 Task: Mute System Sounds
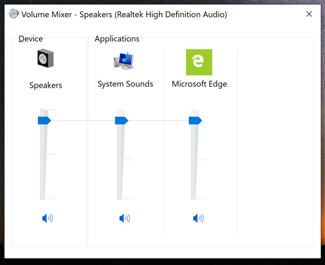click(125, 218)
